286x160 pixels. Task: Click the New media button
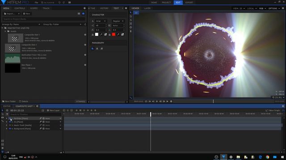(27, 14)
